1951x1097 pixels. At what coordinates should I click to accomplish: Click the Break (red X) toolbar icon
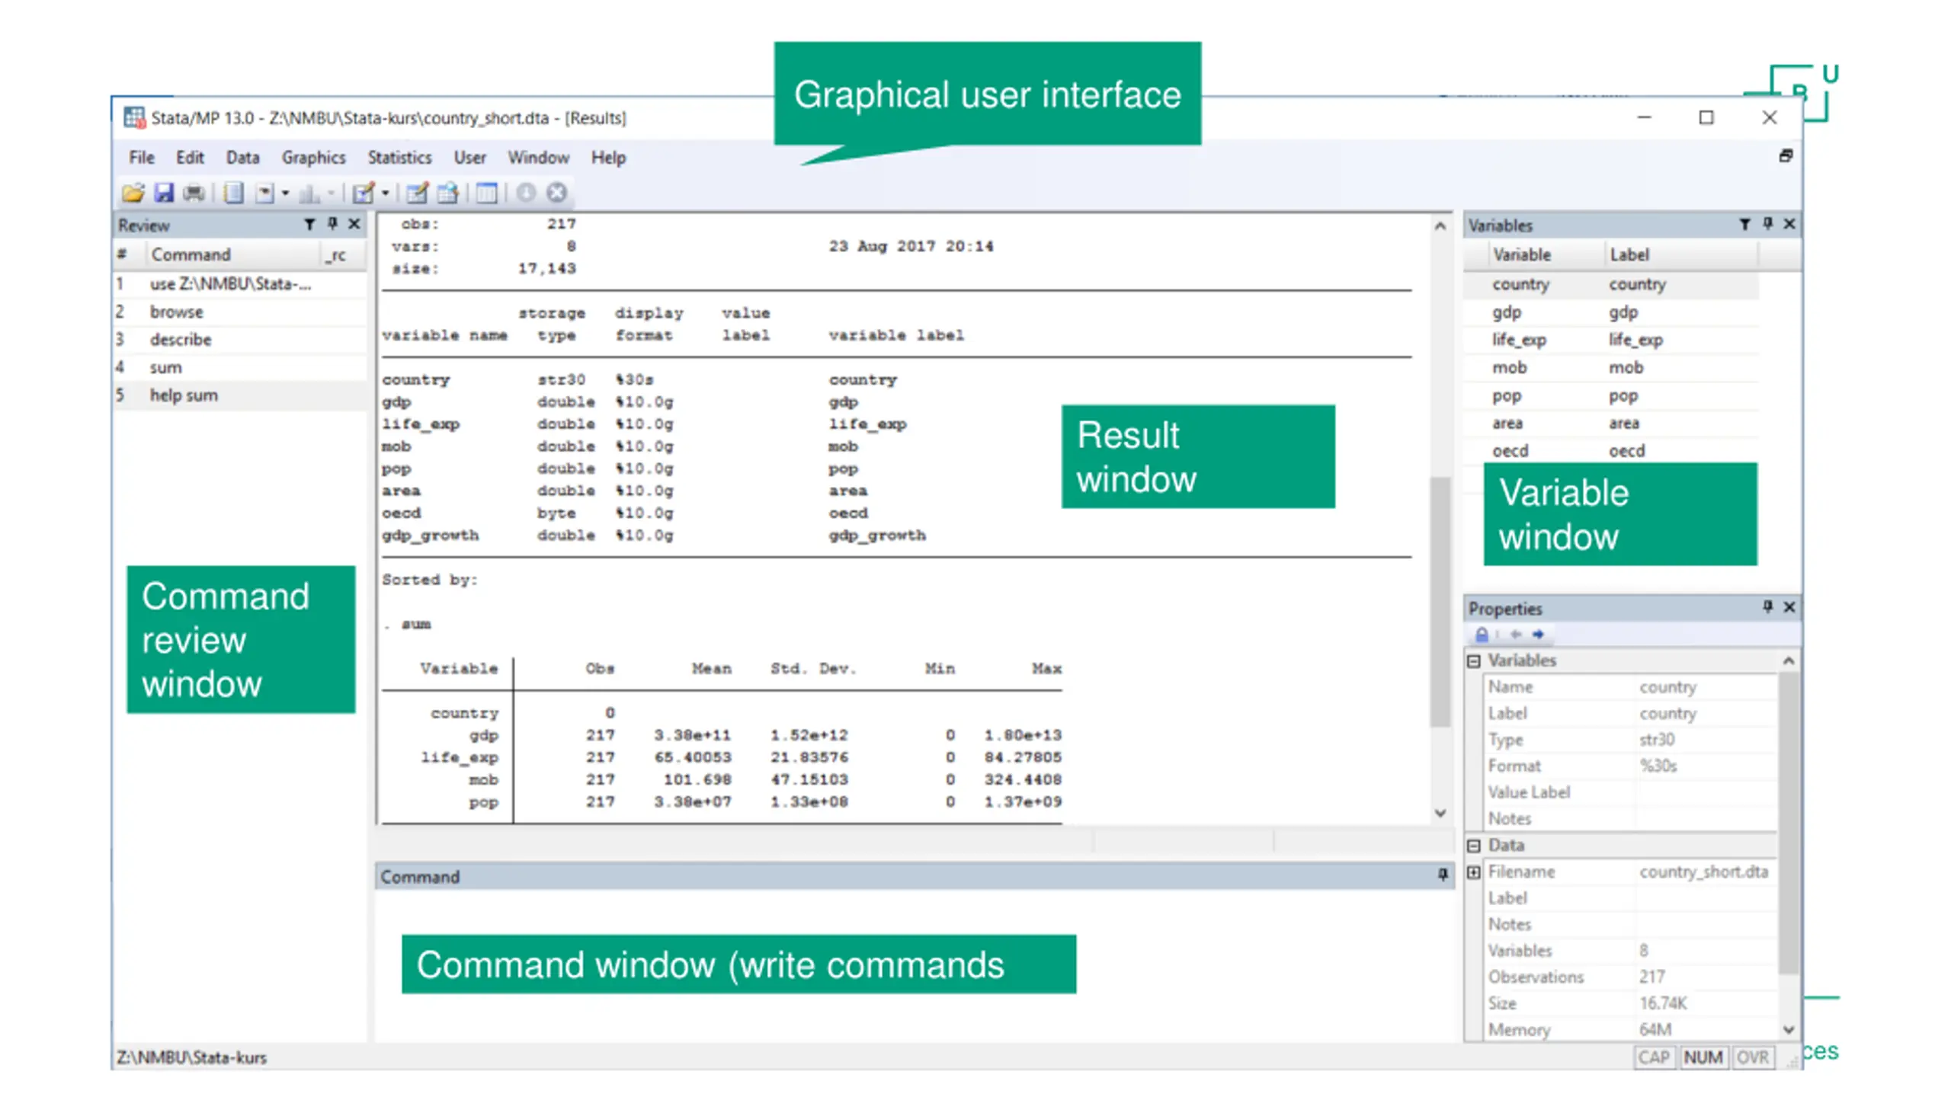(x=557, y=193)
